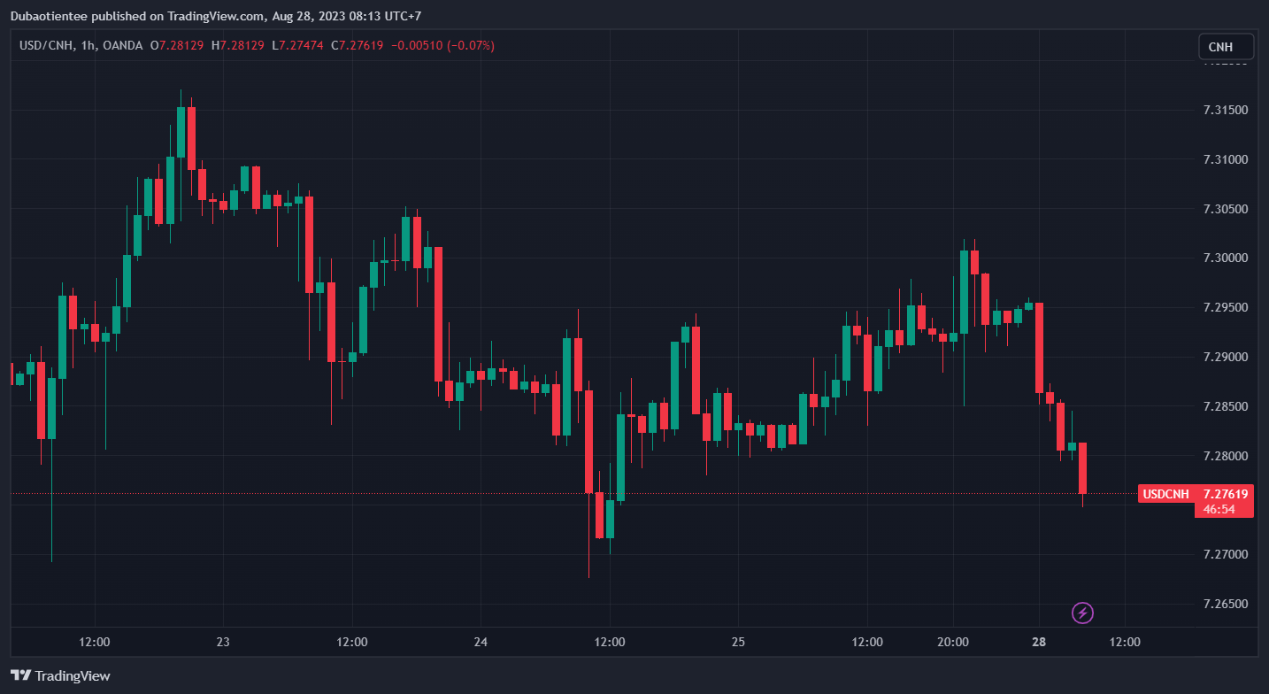Select date 25 on time axis
The height and width of the screenshot is (694, 1269).
point(739,642)
